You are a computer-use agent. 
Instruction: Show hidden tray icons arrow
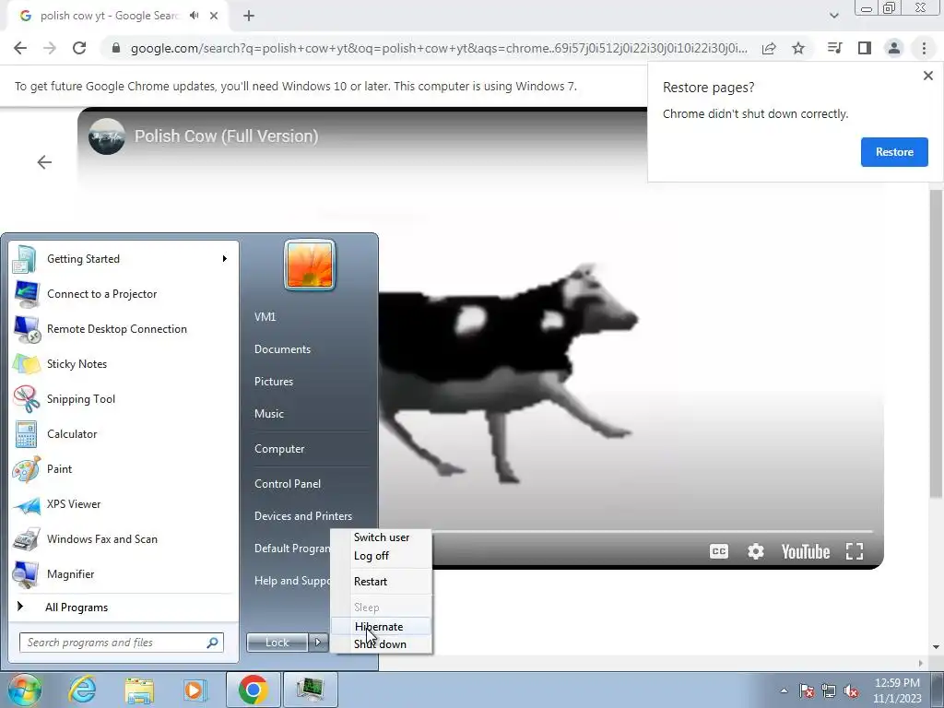pyautogui.click(x=784, y=690)
